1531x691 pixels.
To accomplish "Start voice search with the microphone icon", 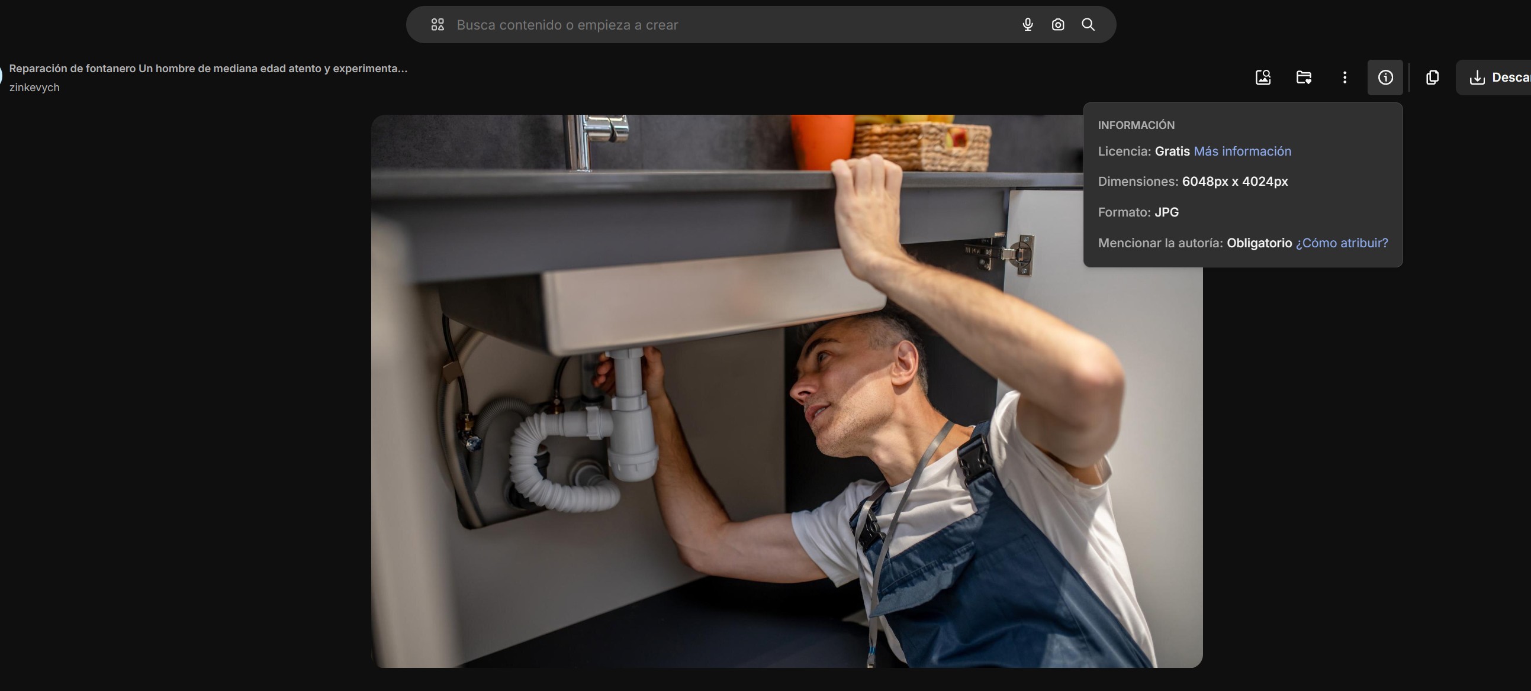I will point(1027,24).
